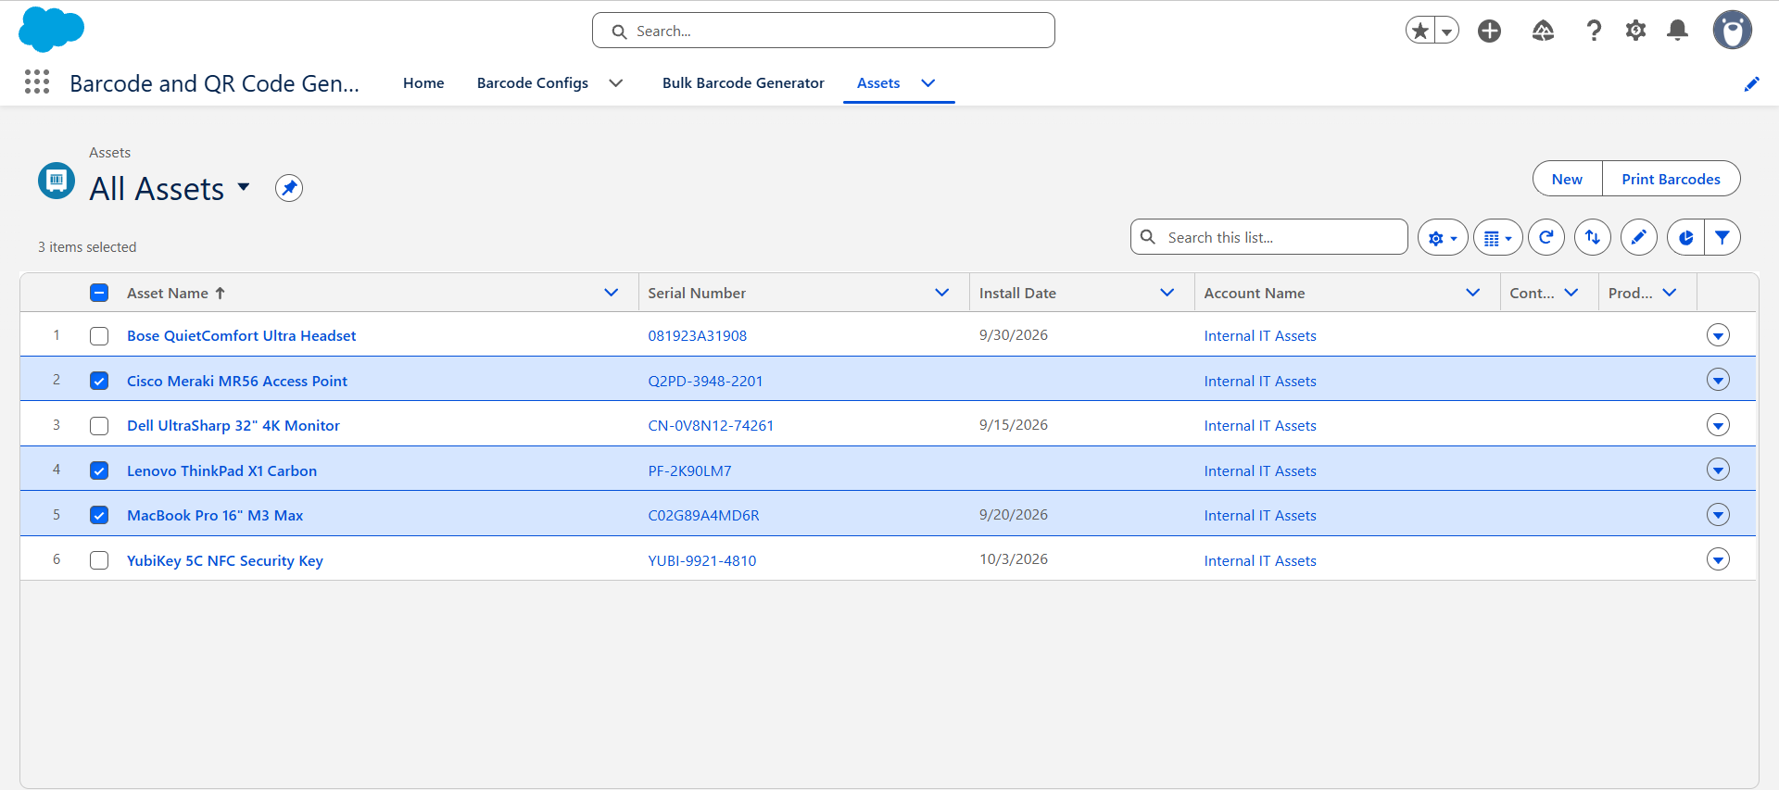Check the YubiKey 5C NFC Security Key row
1779x790 pixels.
pos(99,560)
